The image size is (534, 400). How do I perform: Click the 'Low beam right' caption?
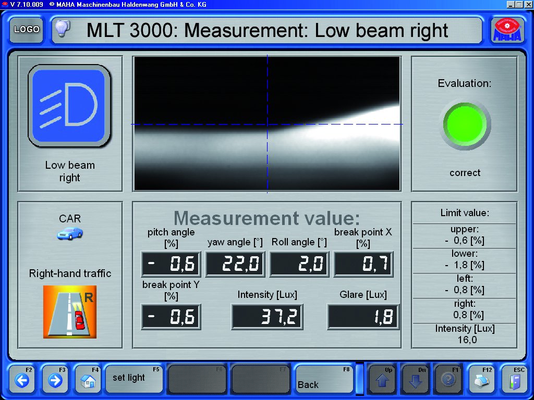[70, 171]
